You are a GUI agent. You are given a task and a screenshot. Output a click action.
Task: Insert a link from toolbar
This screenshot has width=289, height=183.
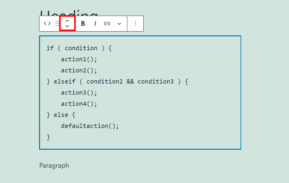107,23
